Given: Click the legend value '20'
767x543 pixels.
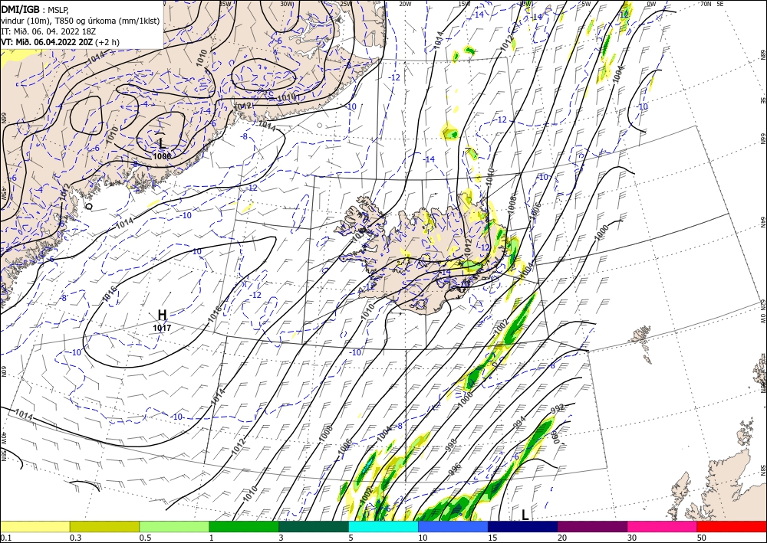Looking at the screenshot, I should (562, 538).
